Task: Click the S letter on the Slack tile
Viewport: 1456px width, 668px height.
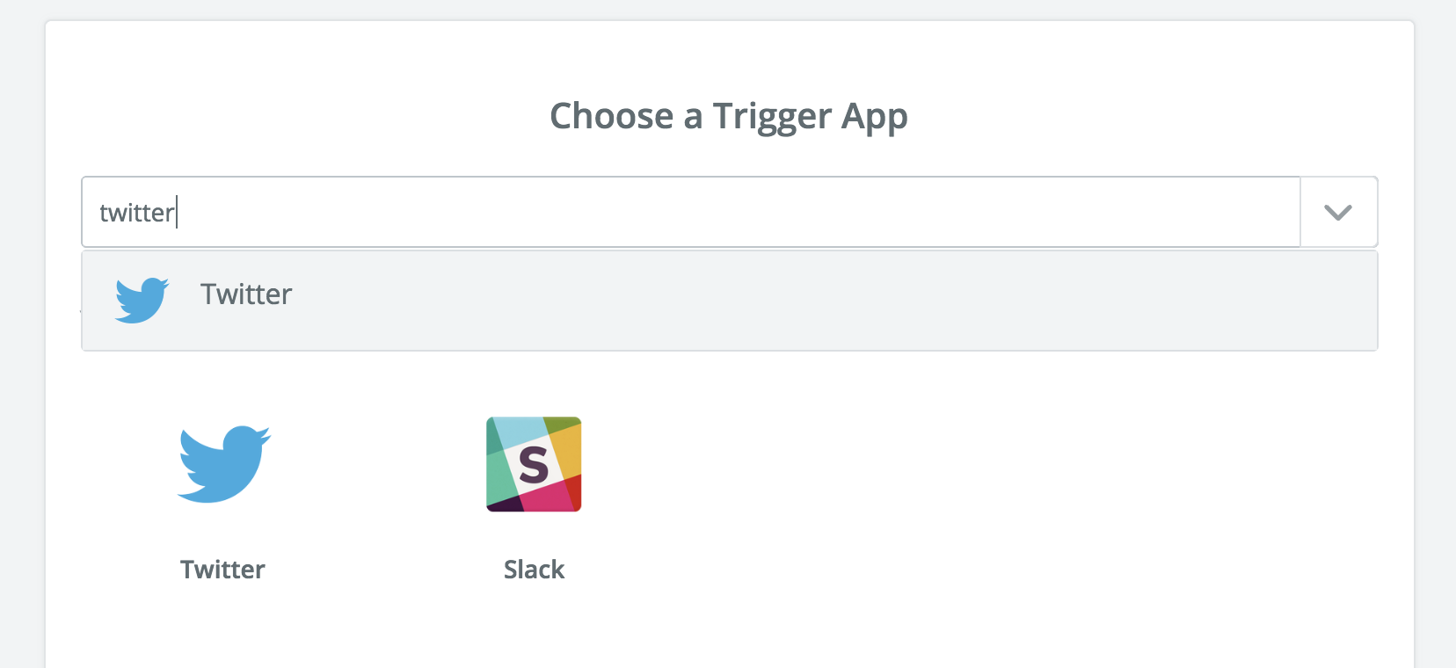Action: (534, 465)
